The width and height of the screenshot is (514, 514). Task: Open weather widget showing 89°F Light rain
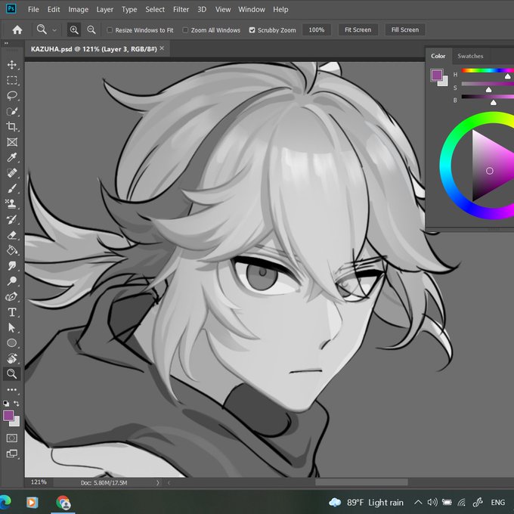(x=366, y=502)
